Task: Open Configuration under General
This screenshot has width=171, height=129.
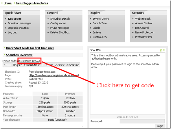Action: pyautogui.click(x=58, y=23)
